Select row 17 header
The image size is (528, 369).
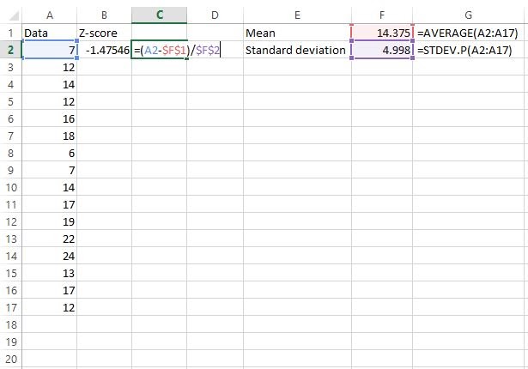pyautogui.click(x=11, y=307)
